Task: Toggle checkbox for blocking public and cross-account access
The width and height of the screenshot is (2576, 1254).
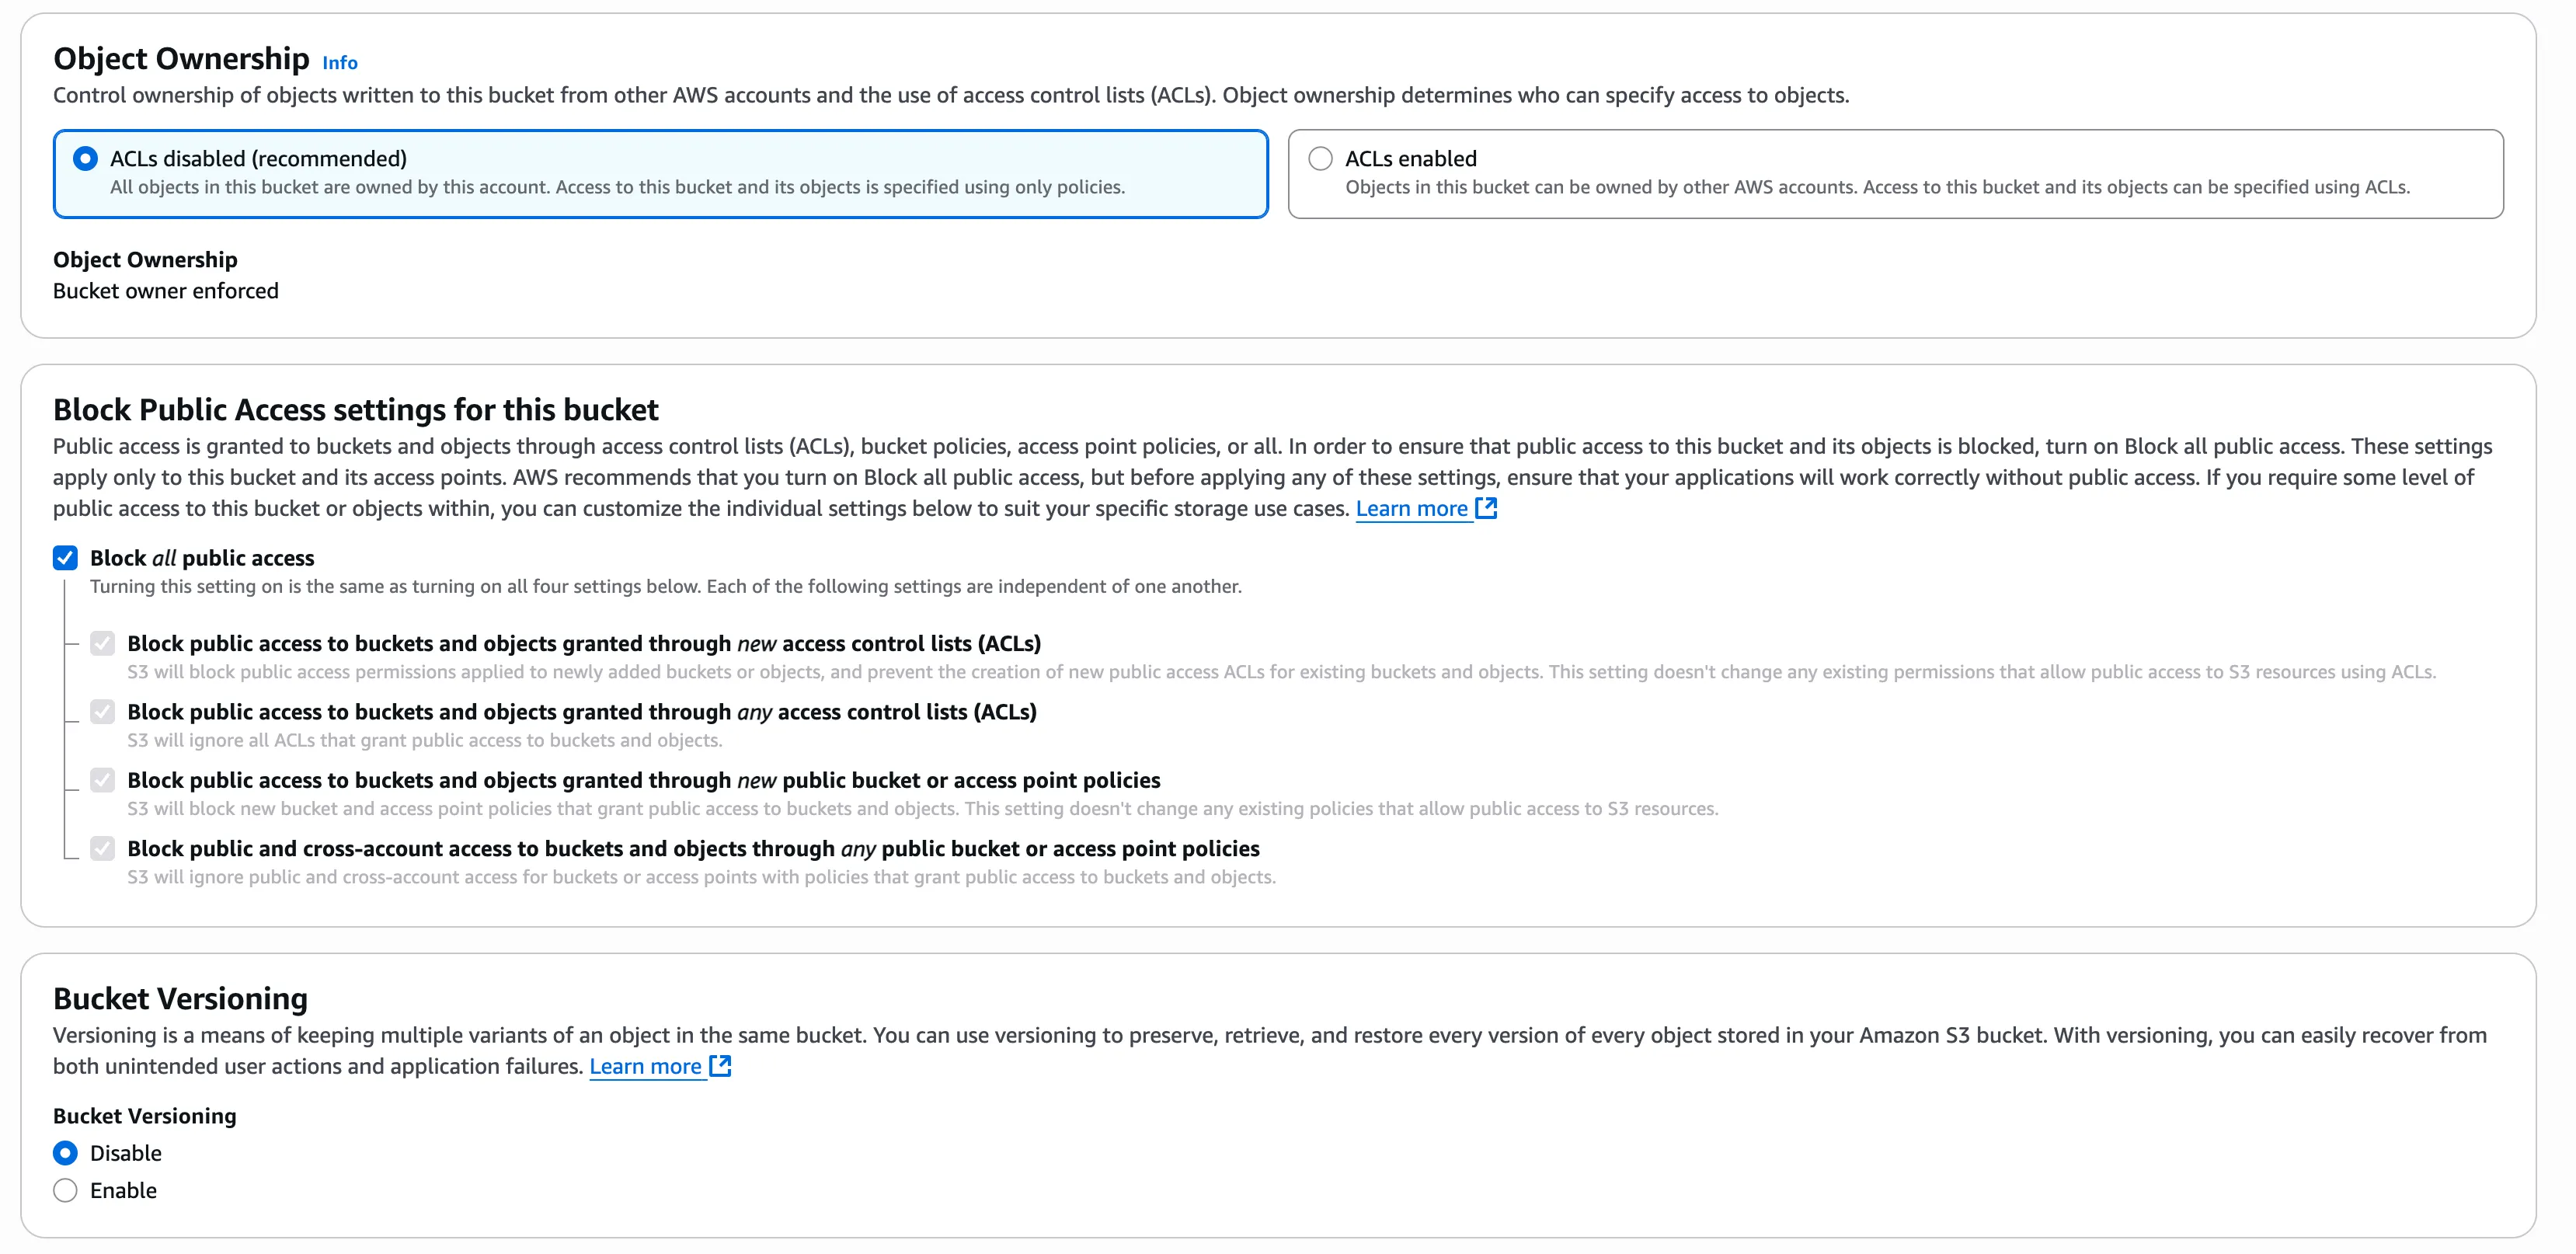Action: [x=102, y=848]
